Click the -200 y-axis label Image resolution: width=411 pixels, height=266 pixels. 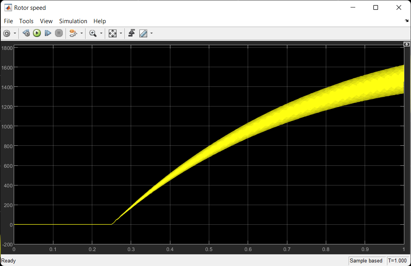(x=7, y=244)
